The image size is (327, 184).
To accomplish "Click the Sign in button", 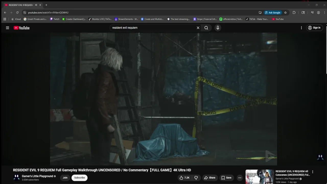I will click(314, 28).
